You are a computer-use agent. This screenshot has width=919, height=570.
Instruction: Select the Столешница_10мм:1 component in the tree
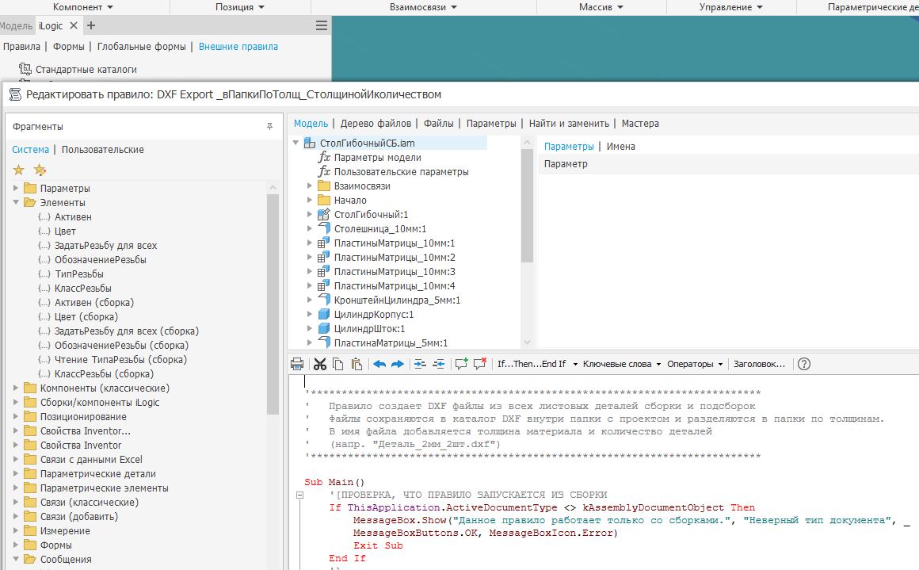(x=379, y=229)
